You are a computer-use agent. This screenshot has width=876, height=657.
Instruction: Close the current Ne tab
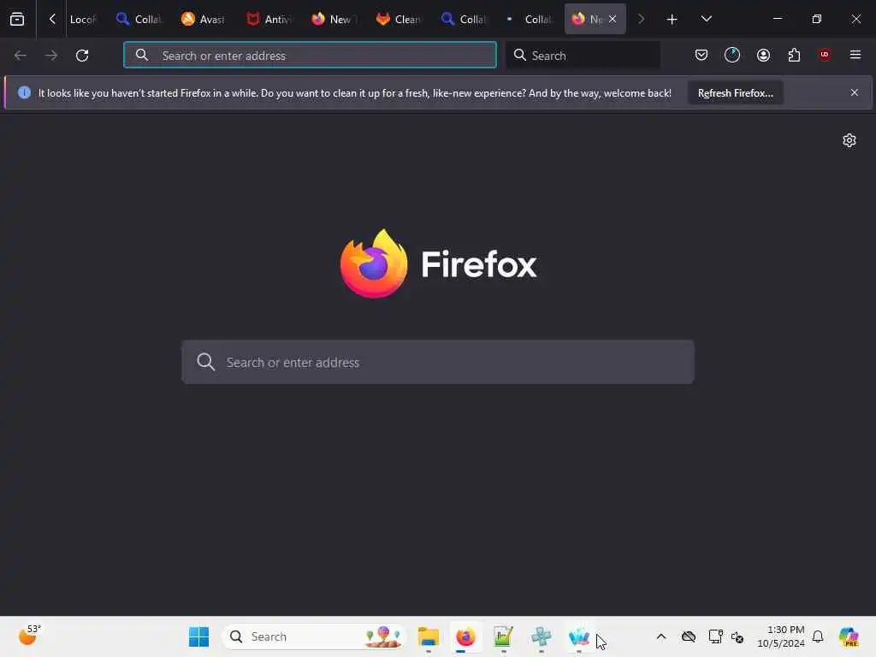pos(613,19)
